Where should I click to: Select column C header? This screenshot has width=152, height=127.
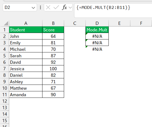pos(75,23)
